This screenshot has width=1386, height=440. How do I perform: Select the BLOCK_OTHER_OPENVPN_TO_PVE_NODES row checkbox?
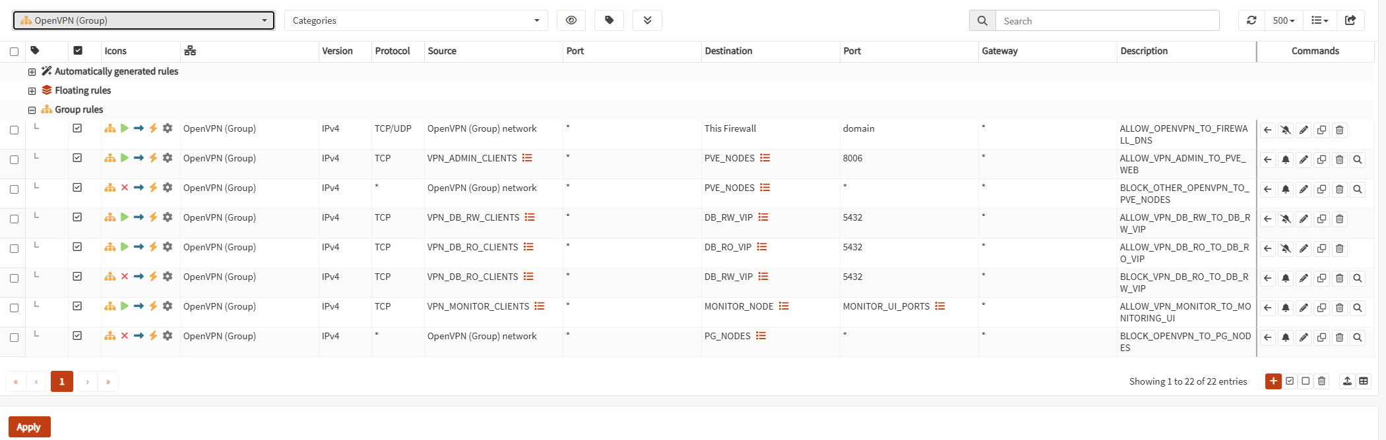pos(14,189)
